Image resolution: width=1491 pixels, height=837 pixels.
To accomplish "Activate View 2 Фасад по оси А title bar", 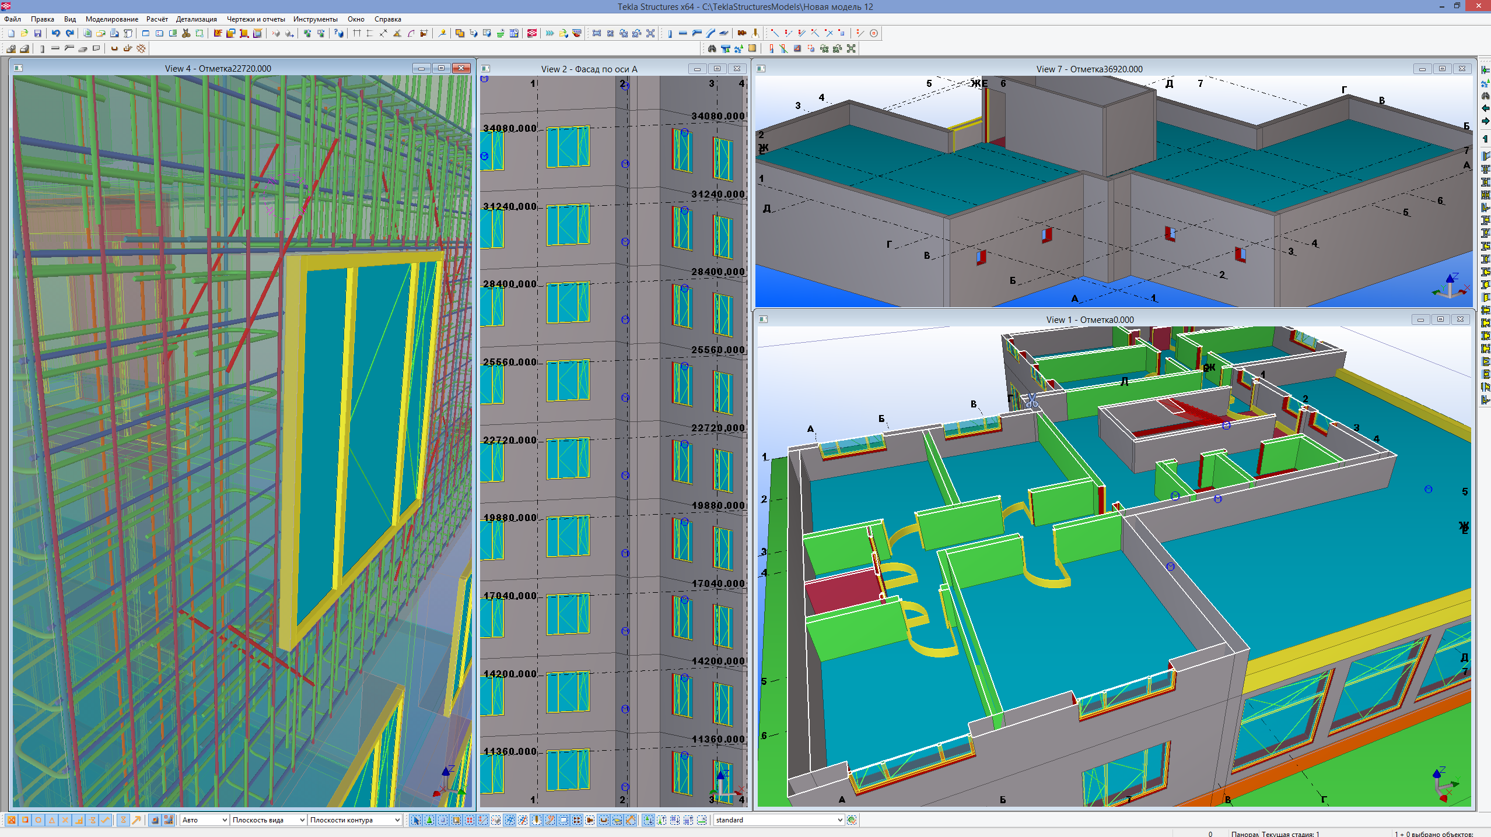I will pyautogui.click(x=589, y=69).
